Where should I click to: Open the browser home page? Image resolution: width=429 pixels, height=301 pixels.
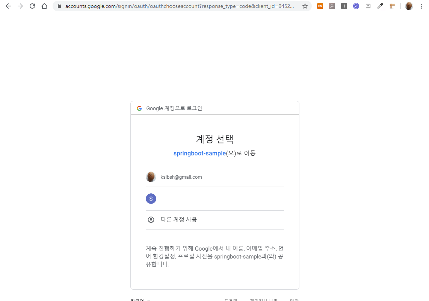(44, 6)
